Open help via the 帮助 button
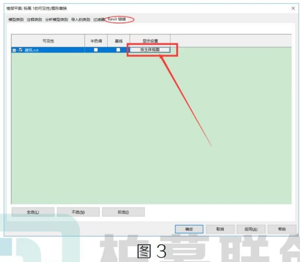 point(282,229)
